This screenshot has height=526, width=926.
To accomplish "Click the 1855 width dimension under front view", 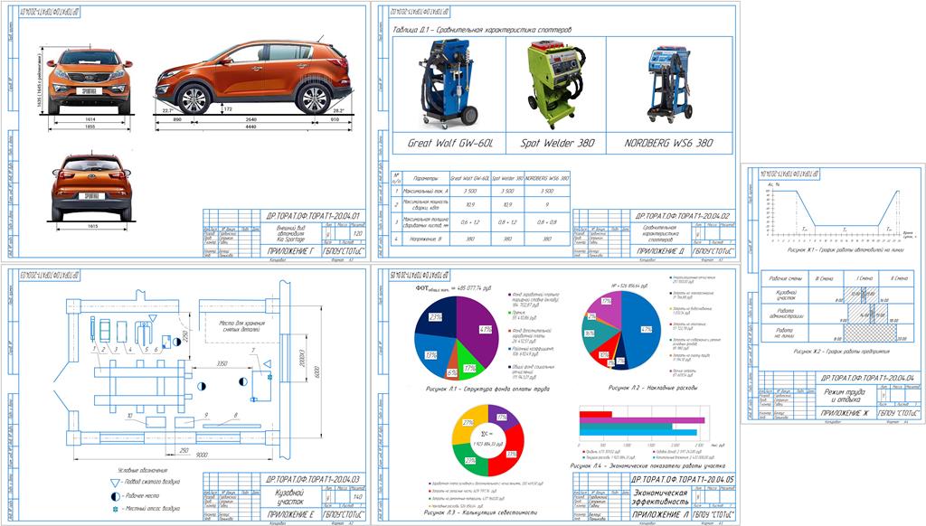I will click(x=90, y=127).
